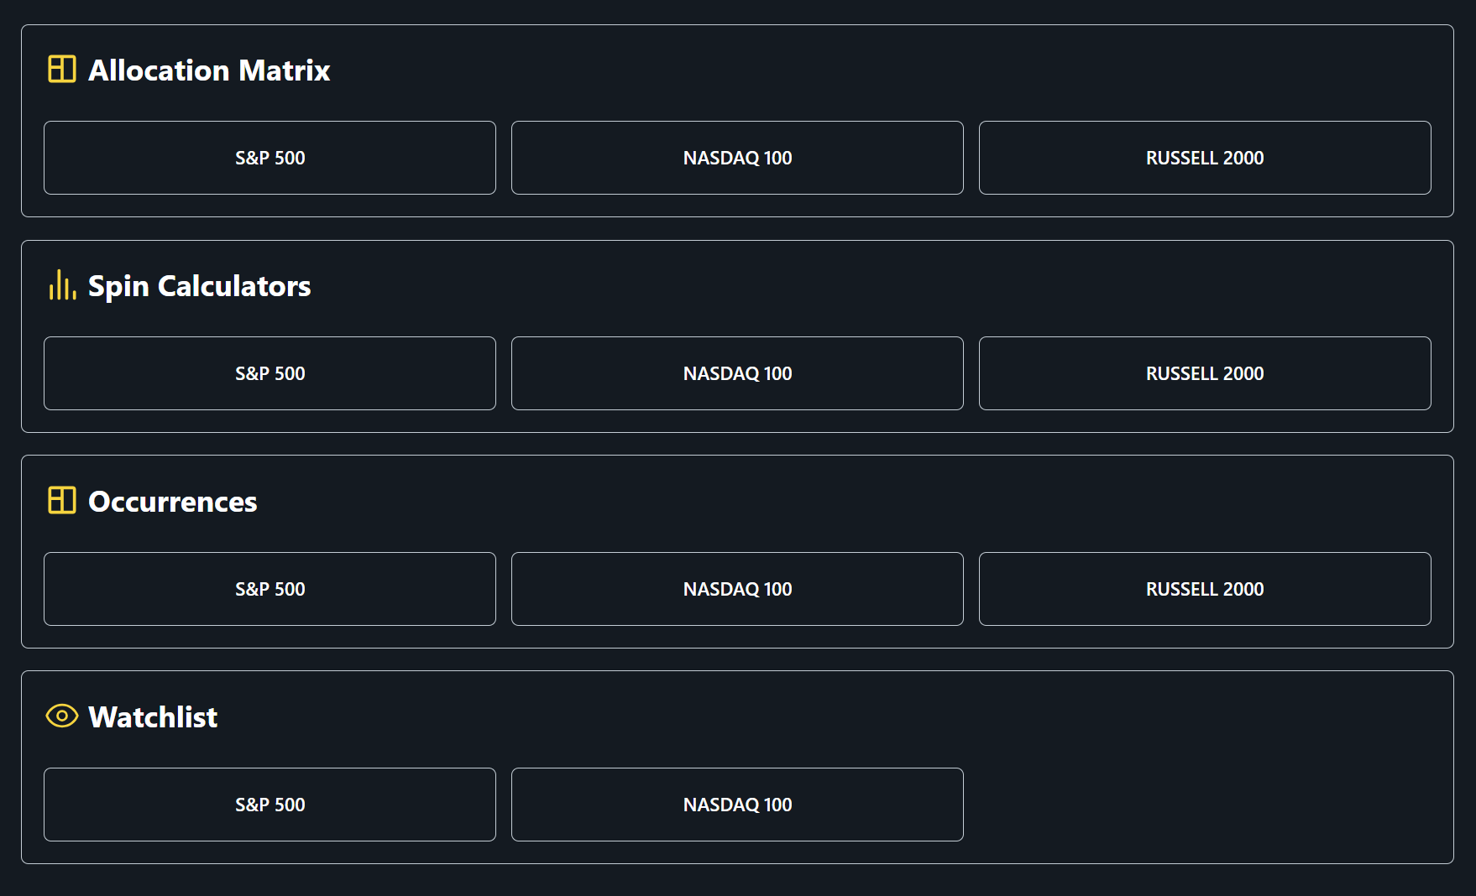Image resolution: width=1476 pixels, height=896 pixels.
Task: View NASDAQ 100 Occurrences
Action: 737,589
